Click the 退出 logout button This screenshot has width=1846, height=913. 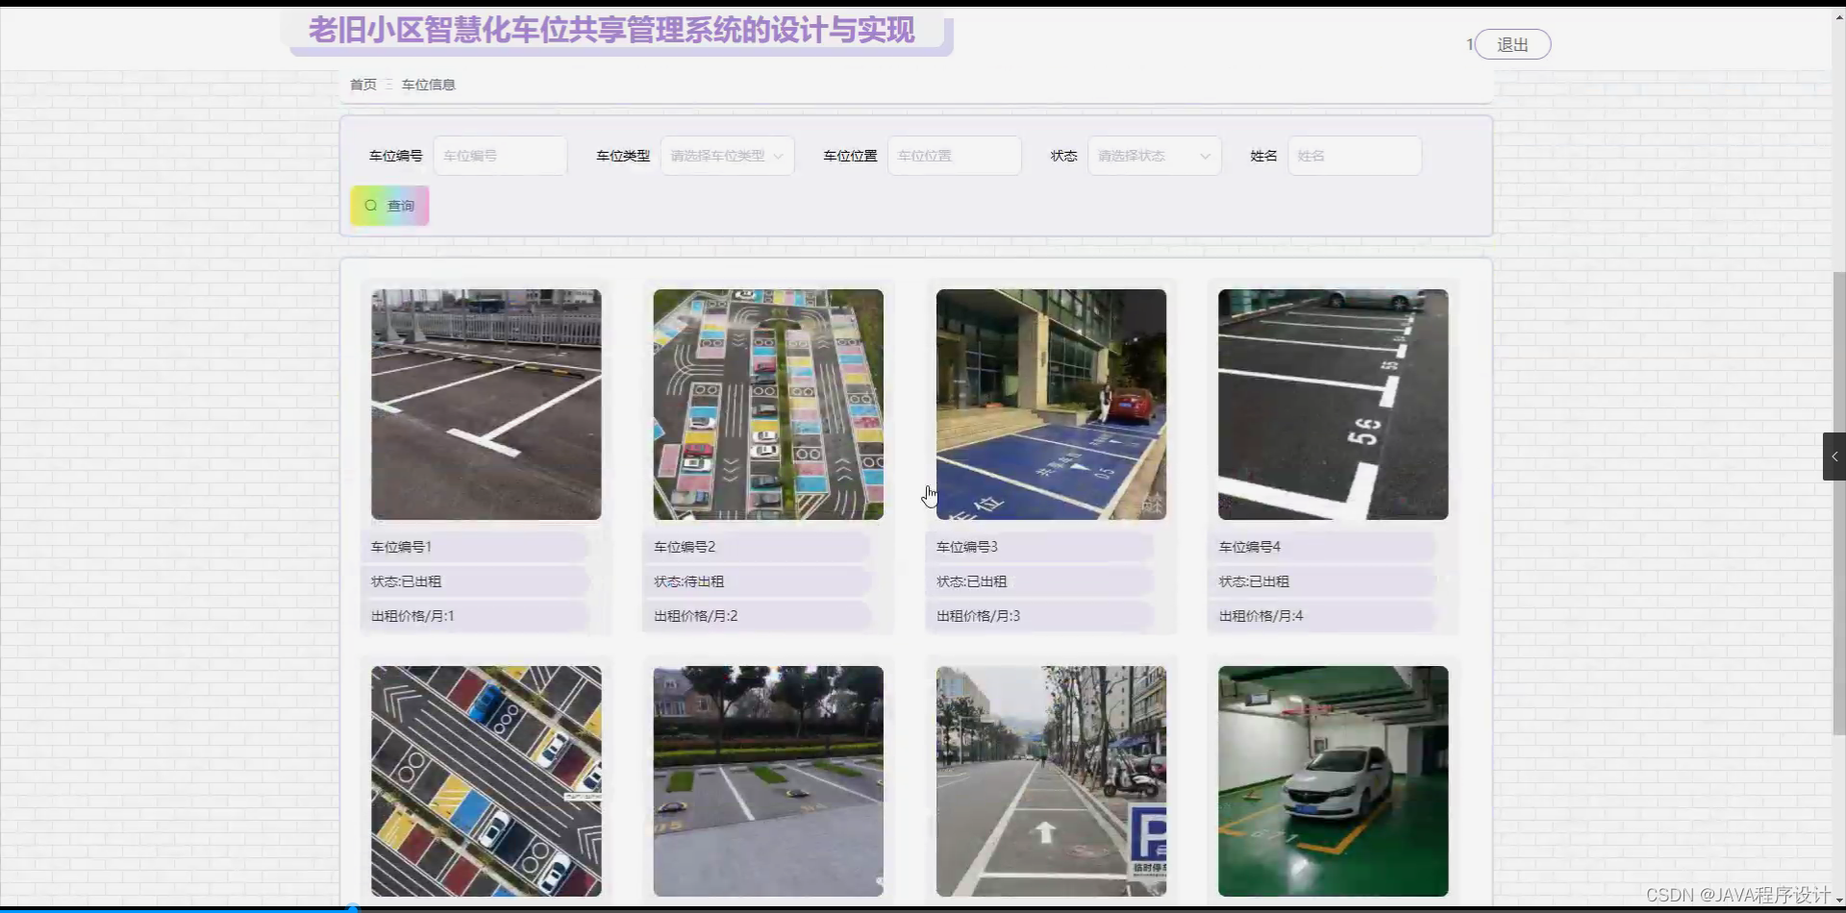point(1512,44)
